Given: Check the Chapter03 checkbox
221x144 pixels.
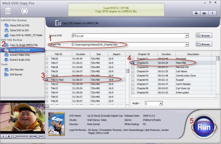Looking at the screenshot, I should (133, 67).
